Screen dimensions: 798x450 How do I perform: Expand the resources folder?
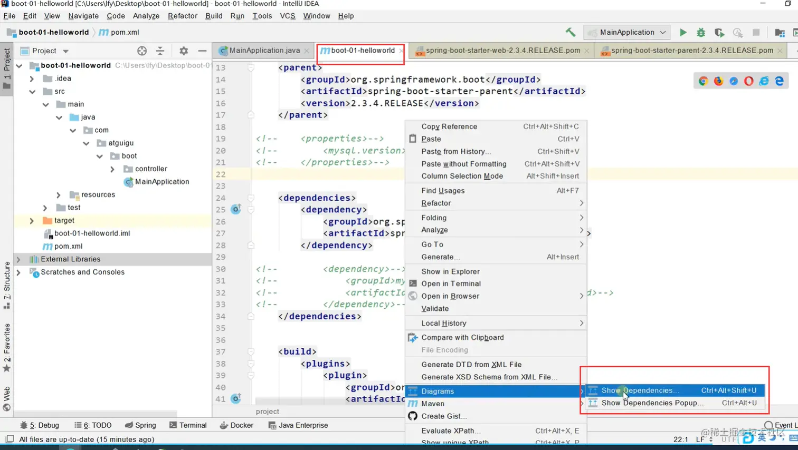[x=59, y=194]
